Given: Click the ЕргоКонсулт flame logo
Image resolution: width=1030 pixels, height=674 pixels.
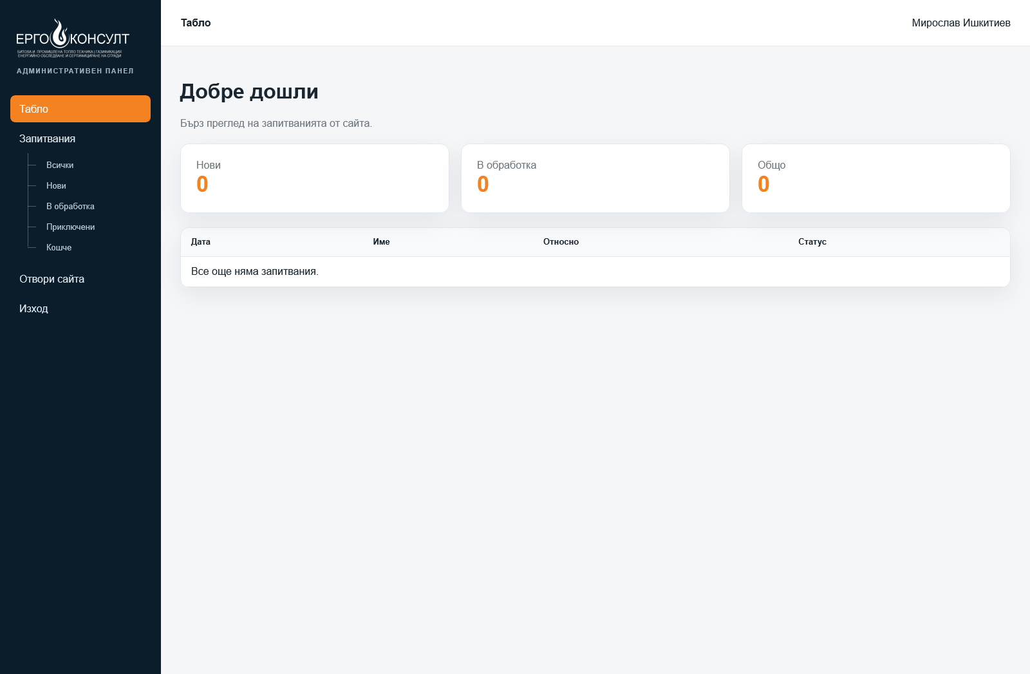Looking at the screenshot, I should point(73,39).
